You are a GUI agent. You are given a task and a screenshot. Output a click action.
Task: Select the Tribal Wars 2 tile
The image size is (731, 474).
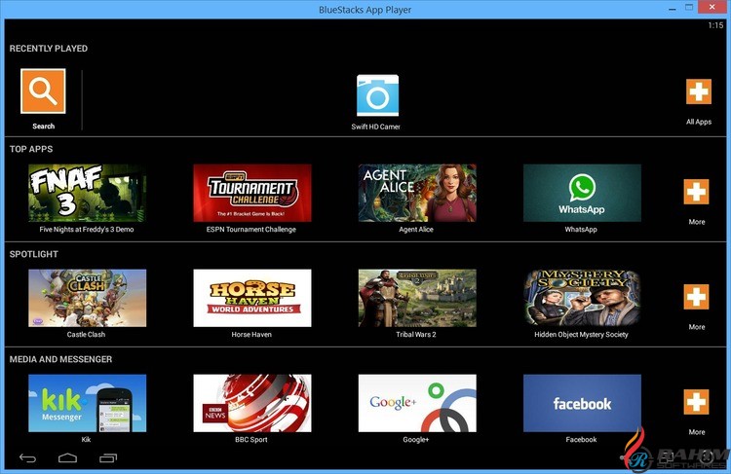click(417, 298)
